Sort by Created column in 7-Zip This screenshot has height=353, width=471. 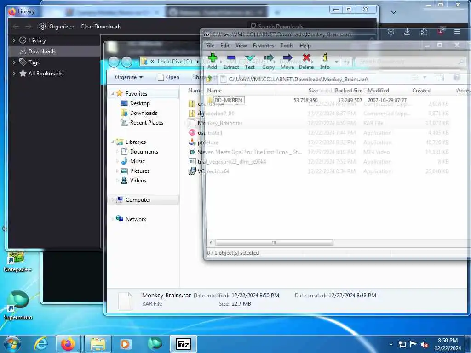point(421,91)
